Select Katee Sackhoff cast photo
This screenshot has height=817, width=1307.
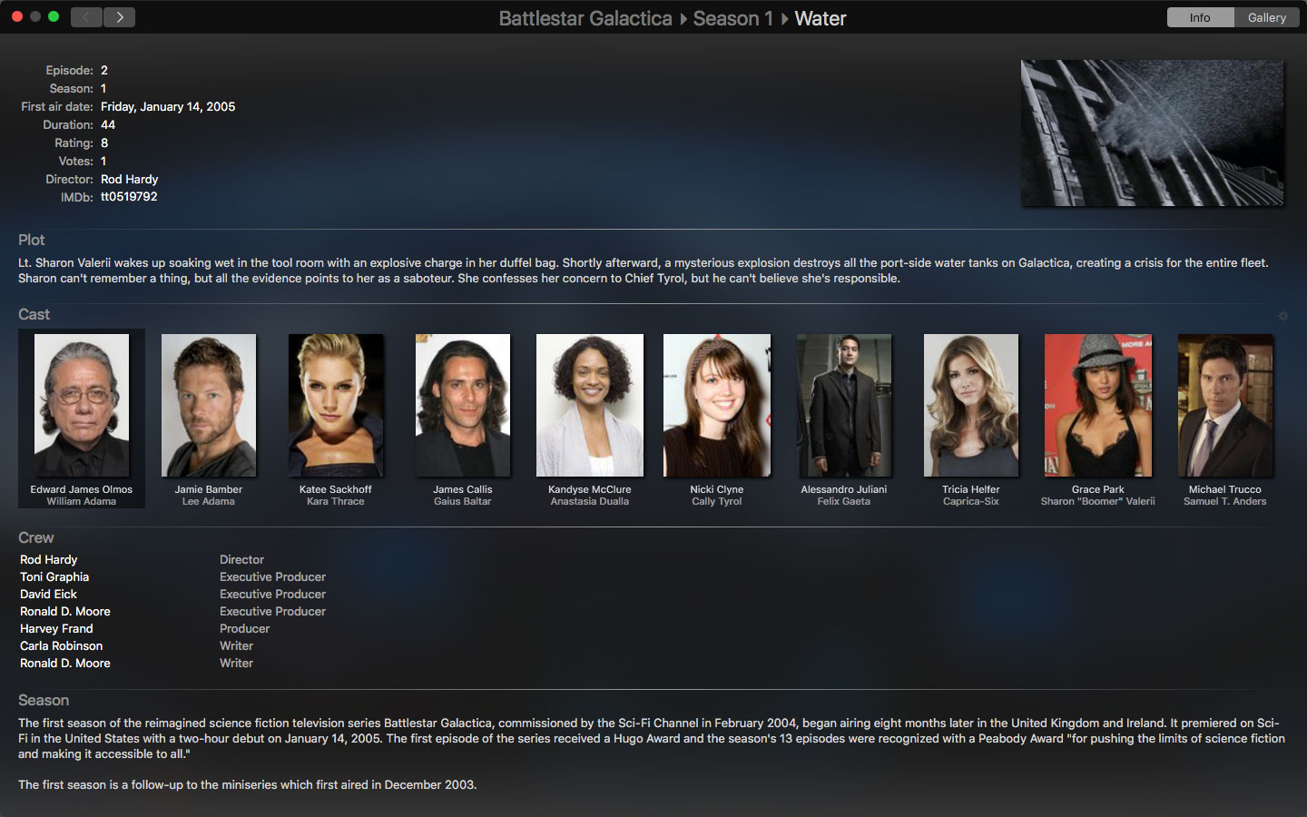(336, 405)
